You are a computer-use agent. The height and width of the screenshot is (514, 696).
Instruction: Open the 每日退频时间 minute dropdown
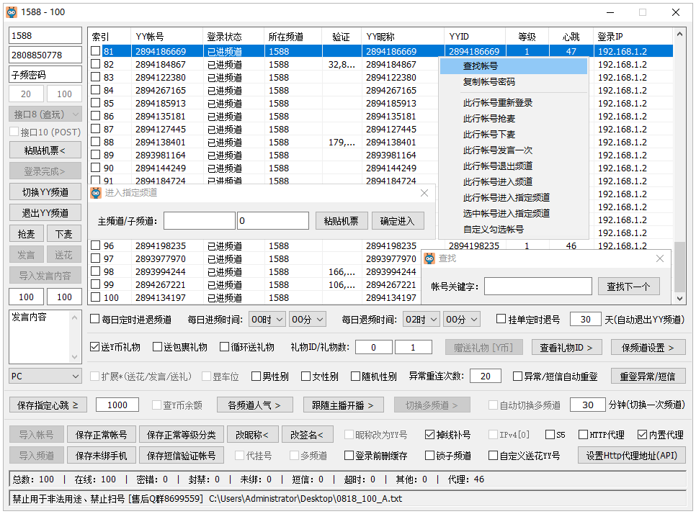tap(462, 320)
